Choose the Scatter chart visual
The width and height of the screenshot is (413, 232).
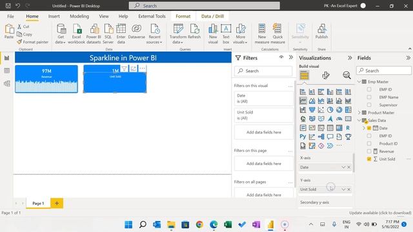click(321, 110)
